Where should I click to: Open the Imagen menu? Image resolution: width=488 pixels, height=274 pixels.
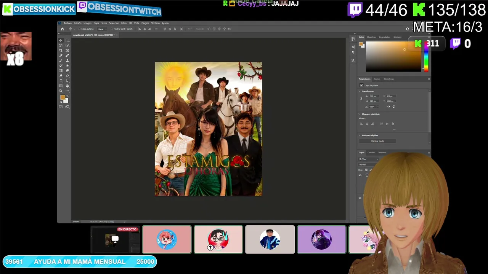(x=87, y=23)
